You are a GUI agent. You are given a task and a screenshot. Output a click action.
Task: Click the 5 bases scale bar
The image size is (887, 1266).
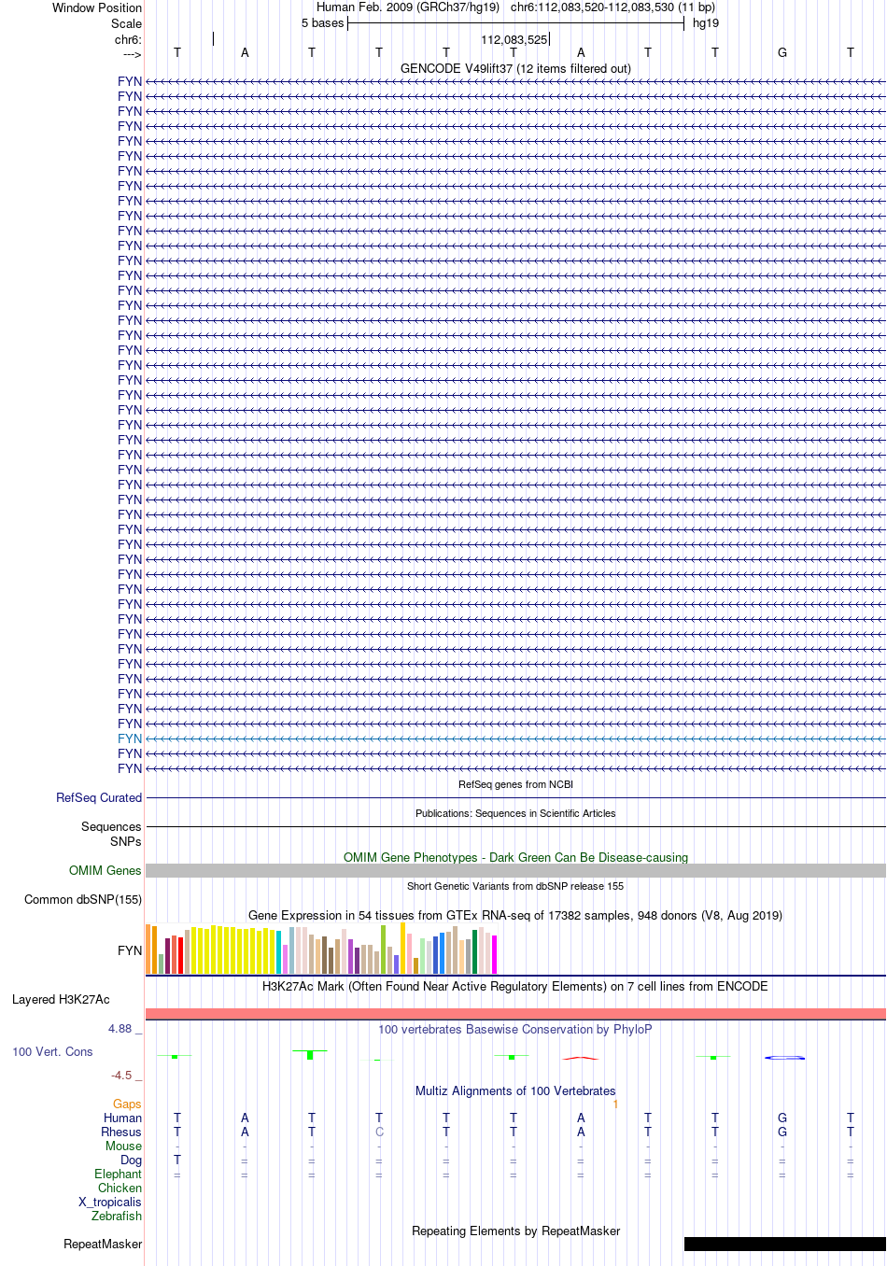pos(515,23)
